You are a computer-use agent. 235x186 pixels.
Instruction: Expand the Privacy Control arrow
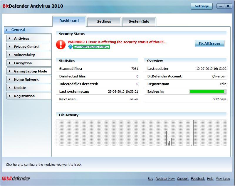pos(10,47)
